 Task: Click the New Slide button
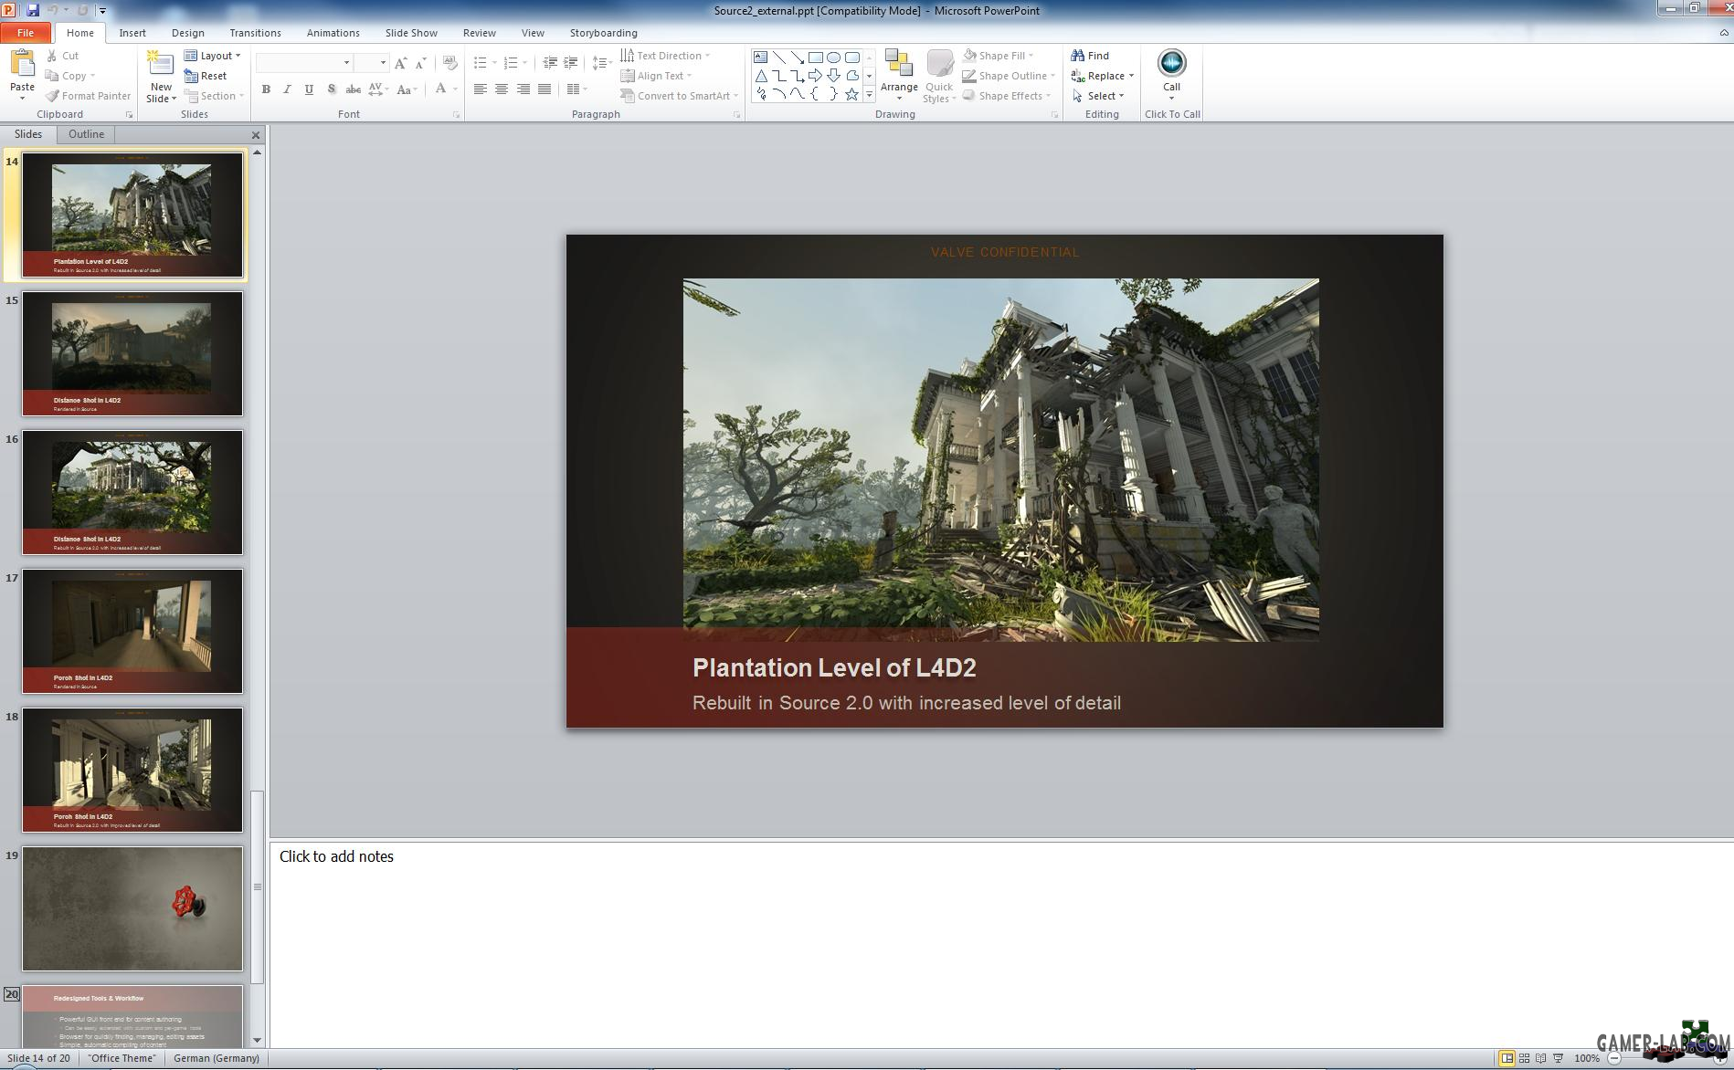point(161,76)
